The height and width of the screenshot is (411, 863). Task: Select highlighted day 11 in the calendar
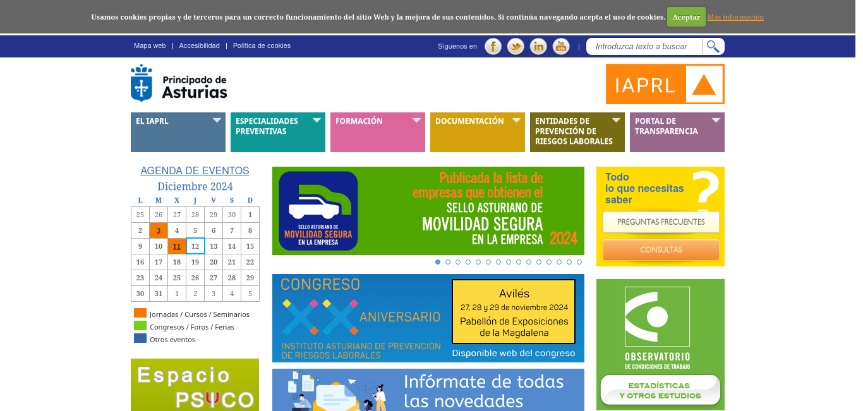[x=177, y=246]
